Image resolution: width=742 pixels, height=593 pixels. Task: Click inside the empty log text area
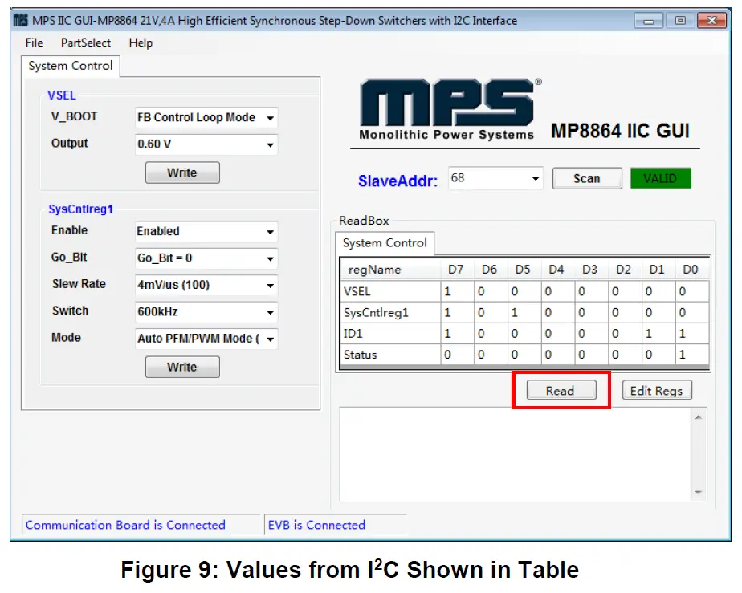pyautogui.click(x=516, y=454)
